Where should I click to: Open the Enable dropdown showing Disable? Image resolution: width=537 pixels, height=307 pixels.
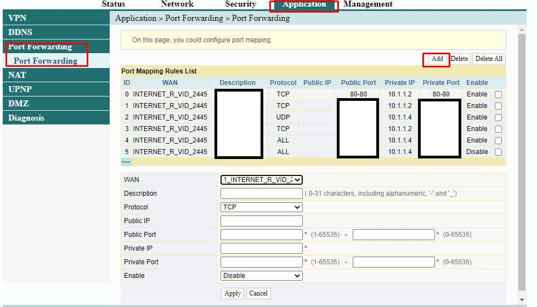(261, 276)
